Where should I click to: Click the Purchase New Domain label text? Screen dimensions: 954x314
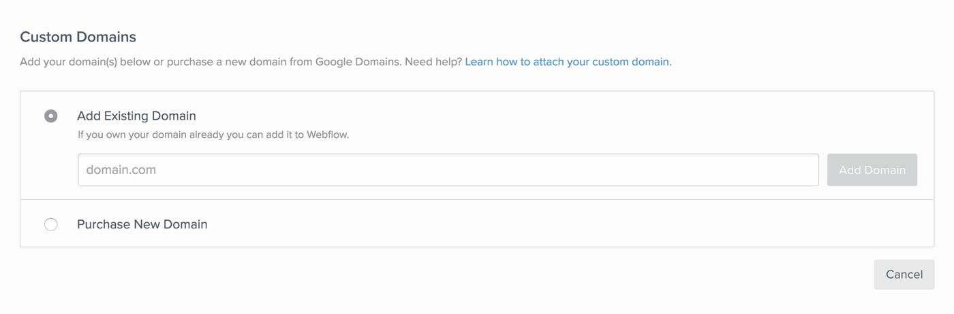tap(142, 224)
